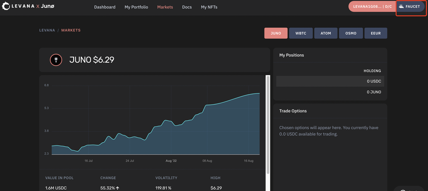The height and width of the screenshot is (191, 428).
Task: Click the $6.29 high value
Action: pyautogui.click(x=216, y=188)
